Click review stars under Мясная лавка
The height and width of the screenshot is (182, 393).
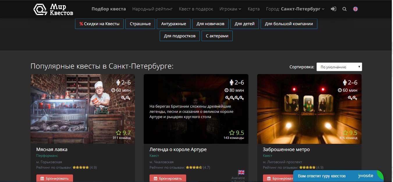(81, 167)
